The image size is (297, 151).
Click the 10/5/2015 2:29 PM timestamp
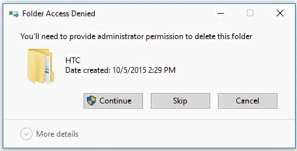[144, 70]
